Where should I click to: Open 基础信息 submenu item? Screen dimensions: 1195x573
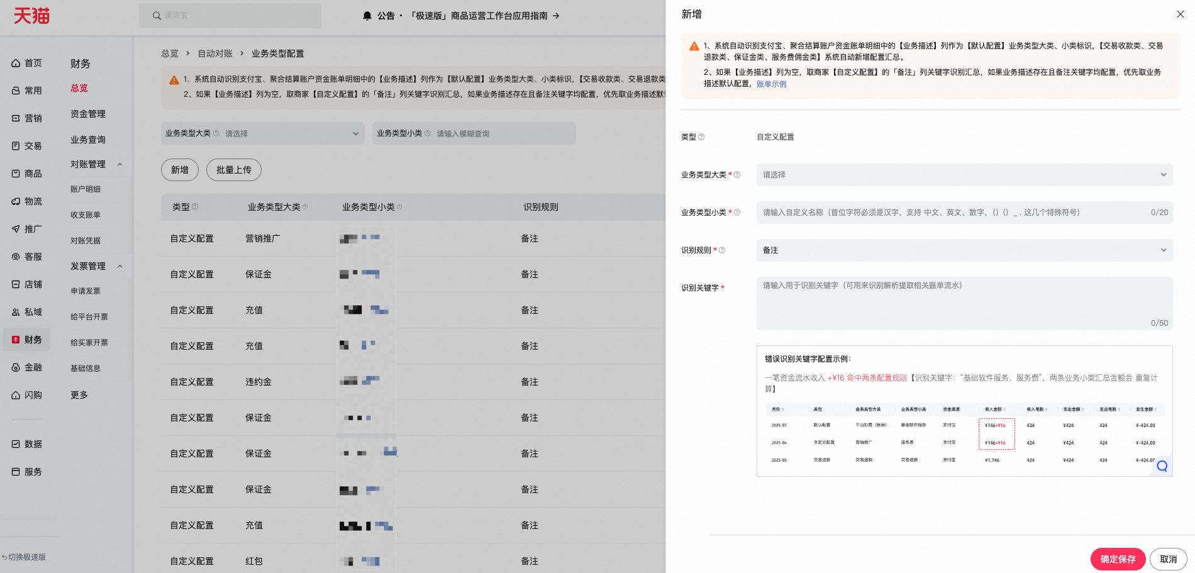tap(86, 369)
